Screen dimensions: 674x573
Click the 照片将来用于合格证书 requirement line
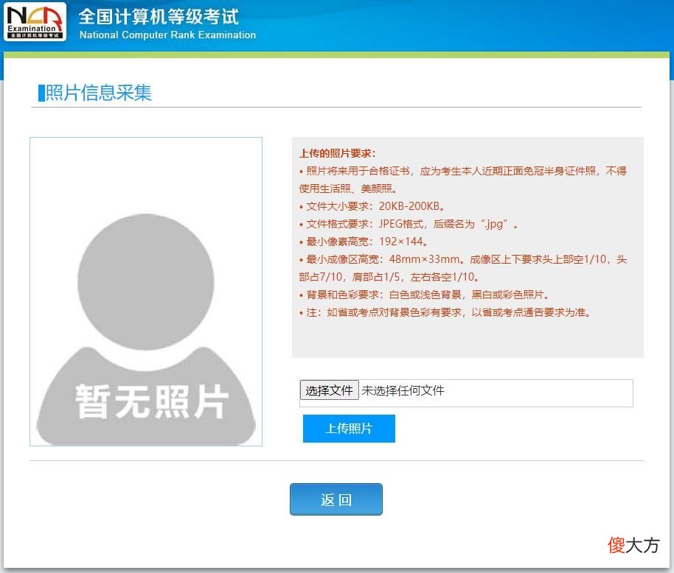pos(463,180)
